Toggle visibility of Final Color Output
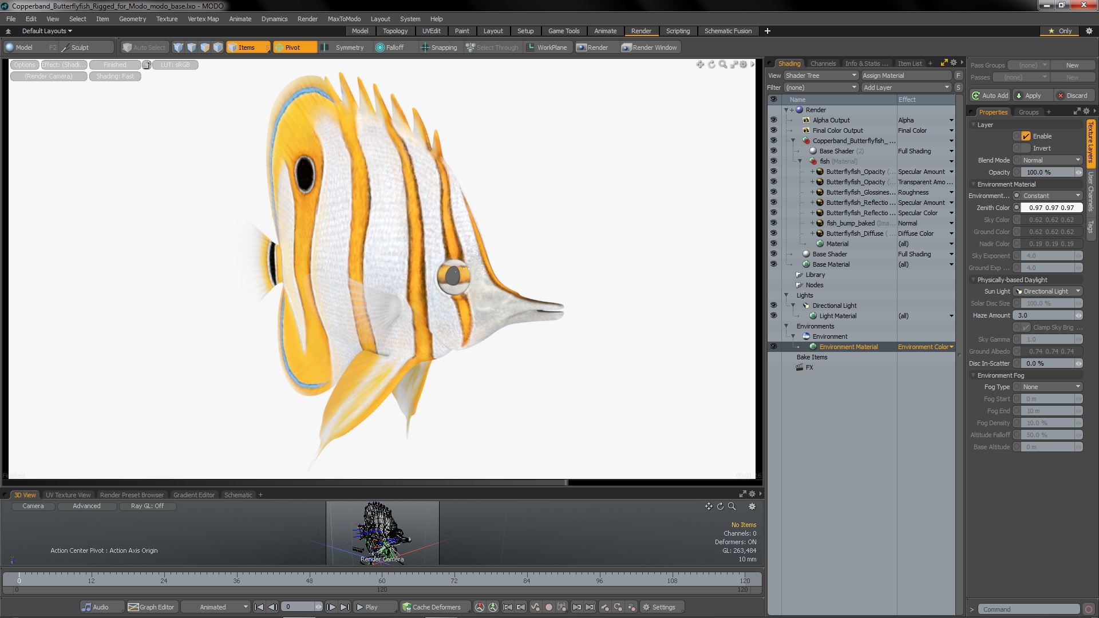The image size is (1099, 618). 773,130
